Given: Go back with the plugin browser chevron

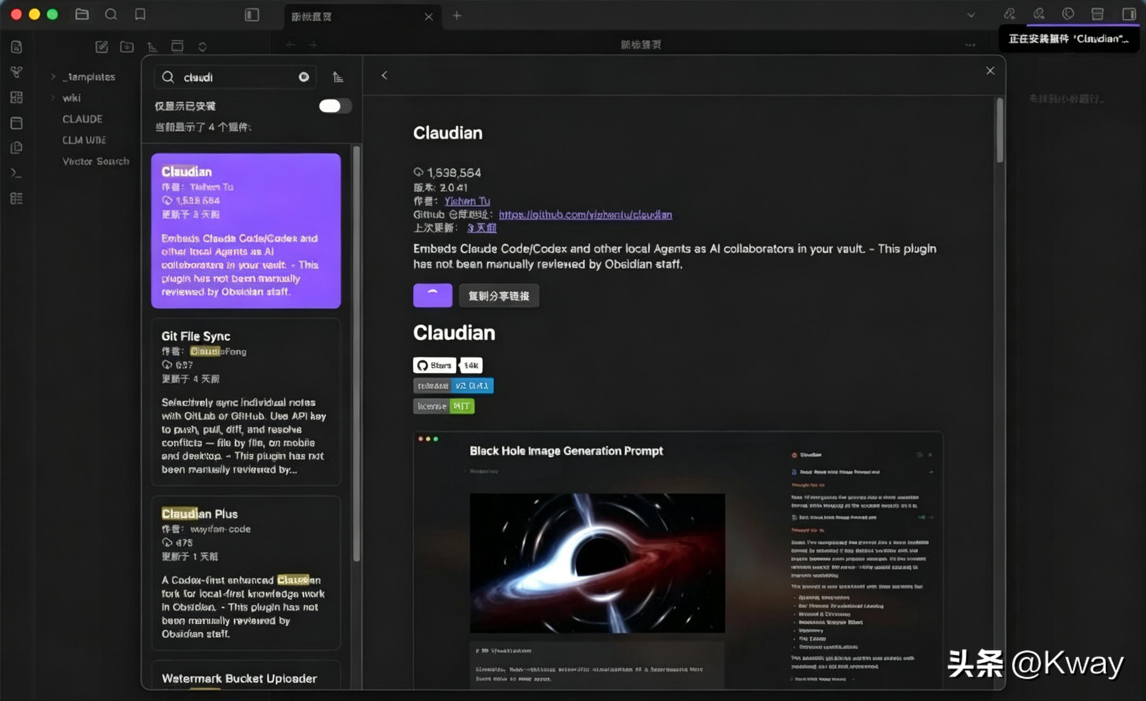Looking at the screenshot, I should pyautogui.click(x=384, y=75).
